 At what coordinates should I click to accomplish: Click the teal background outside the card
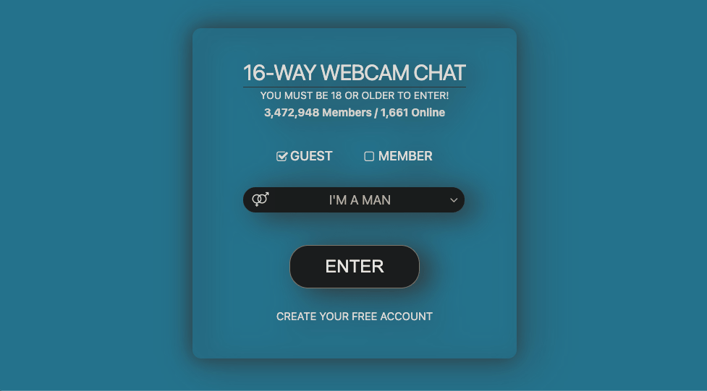coord(90,194)
